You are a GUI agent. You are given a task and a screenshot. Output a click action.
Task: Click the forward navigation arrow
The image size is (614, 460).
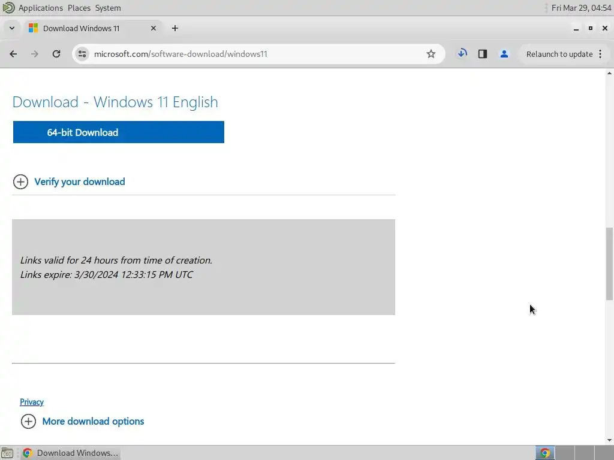[34, 54]
